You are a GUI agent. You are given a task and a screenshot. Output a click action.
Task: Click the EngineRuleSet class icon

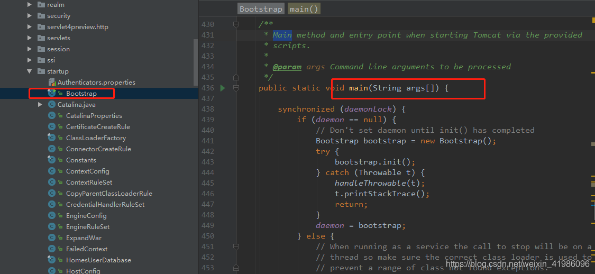click(x=52, y=227)
